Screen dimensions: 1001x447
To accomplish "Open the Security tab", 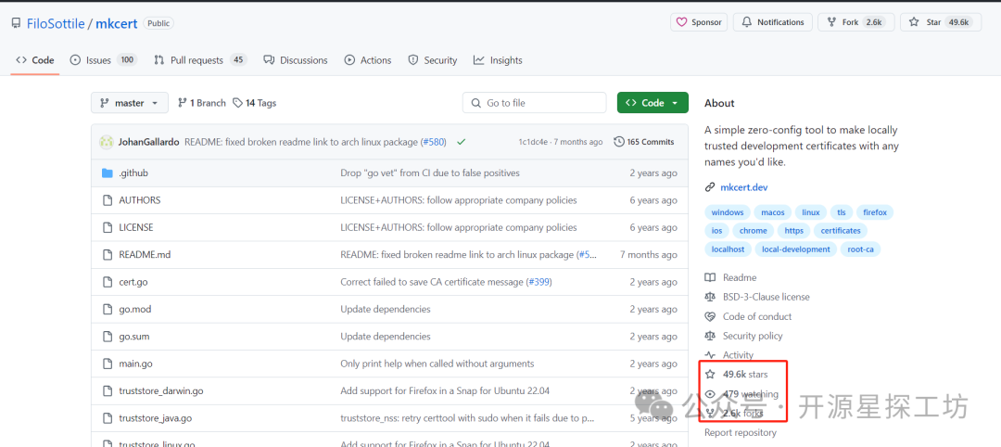I will click(x=433, y=60).
